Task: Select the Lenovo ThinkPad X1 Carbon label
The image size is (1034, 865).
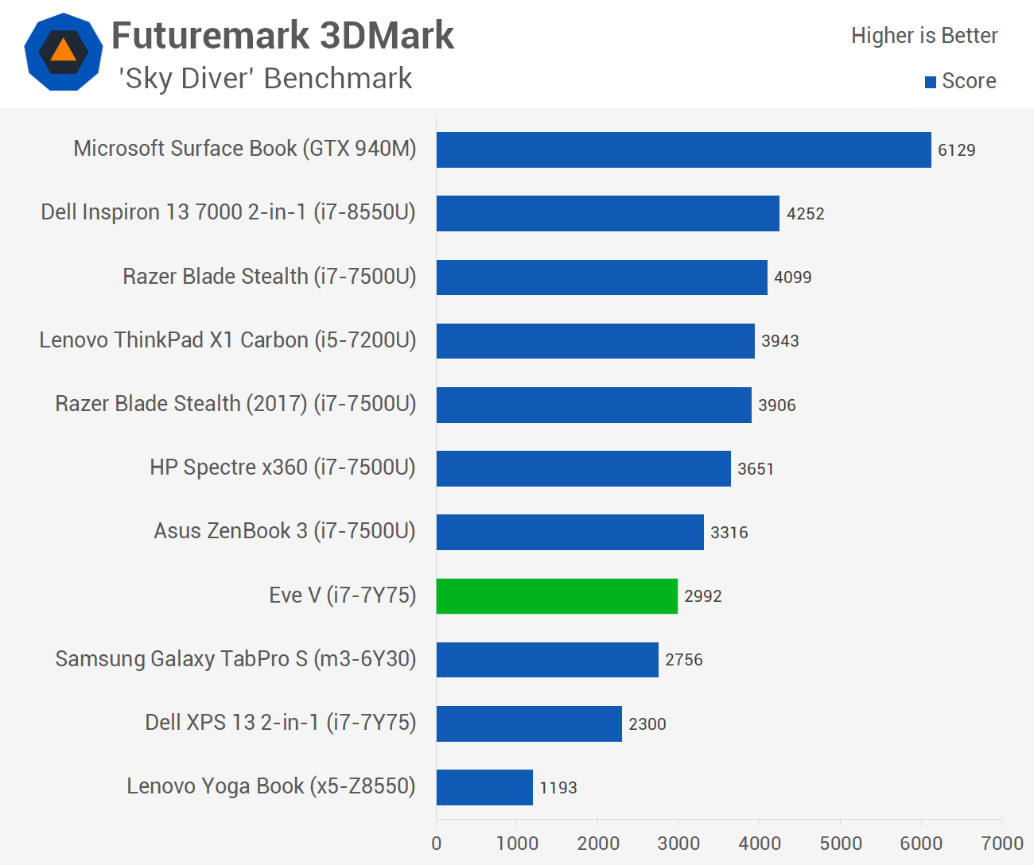Action: coord(227,340)
